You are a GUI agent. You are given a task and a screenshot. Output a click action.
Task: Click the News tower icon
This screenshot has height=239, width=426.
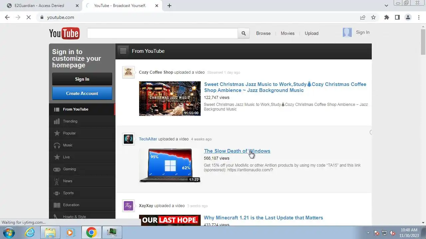(57, 181)
